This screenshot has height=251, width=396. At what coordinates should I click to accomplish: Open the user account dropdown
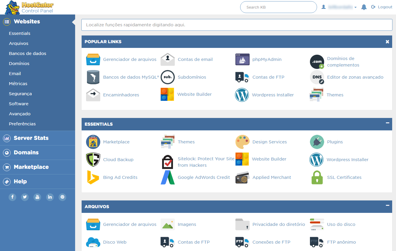click(x=339, y=7)
